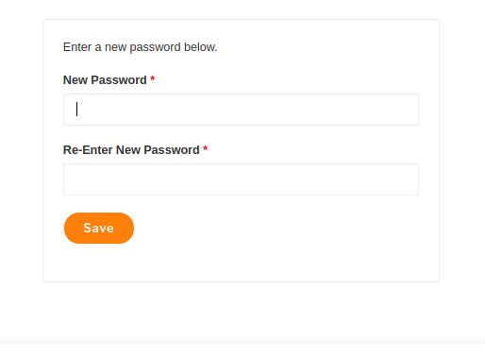Click the word 'New' in the Re-Enter label
Screen dimensions: 485x359
tap(128, 150)
